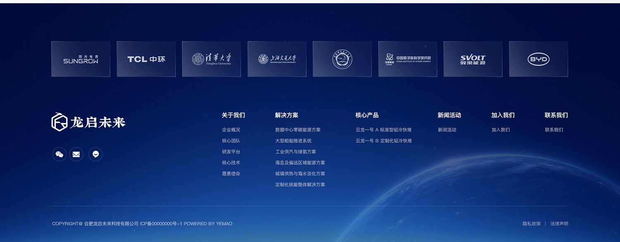Open 工业供汽与绿氢方案 link

(x=296, y=152)
